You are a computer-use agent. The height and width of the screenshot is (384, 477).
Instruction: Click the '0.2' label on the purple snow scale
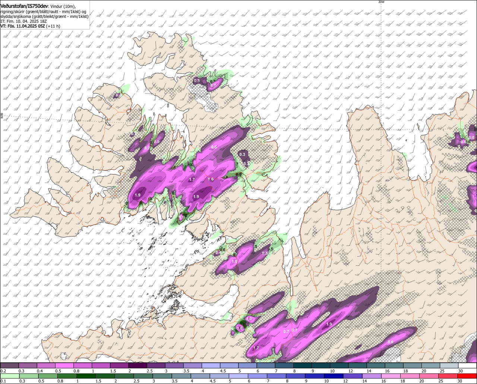click(3, 371)
